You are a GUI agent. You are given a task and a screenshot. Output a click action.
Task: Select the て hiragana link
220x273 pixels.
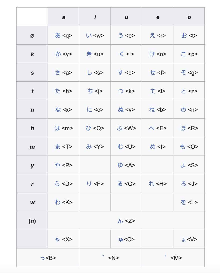153,91
